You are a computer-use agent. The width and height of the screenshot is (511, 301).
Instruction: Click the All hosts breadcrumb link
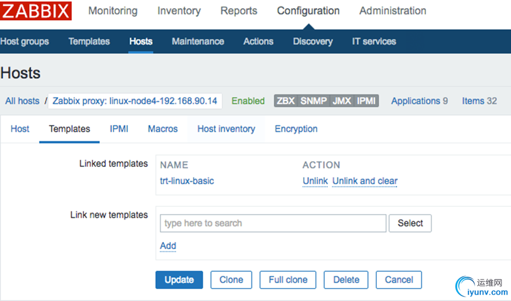click(x=22, y=101)
